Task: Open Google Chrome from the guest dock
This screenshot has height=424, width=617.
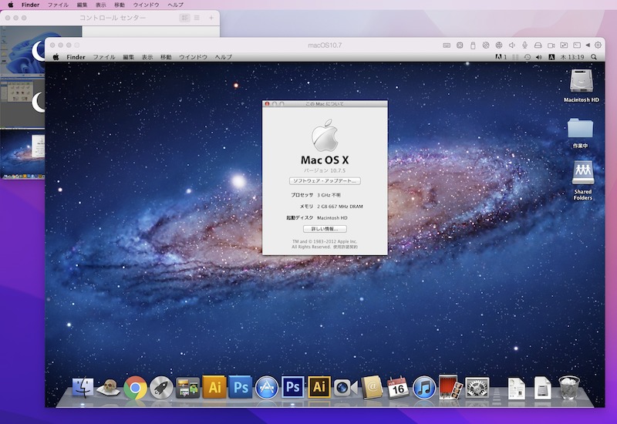Action: point(136,387)
